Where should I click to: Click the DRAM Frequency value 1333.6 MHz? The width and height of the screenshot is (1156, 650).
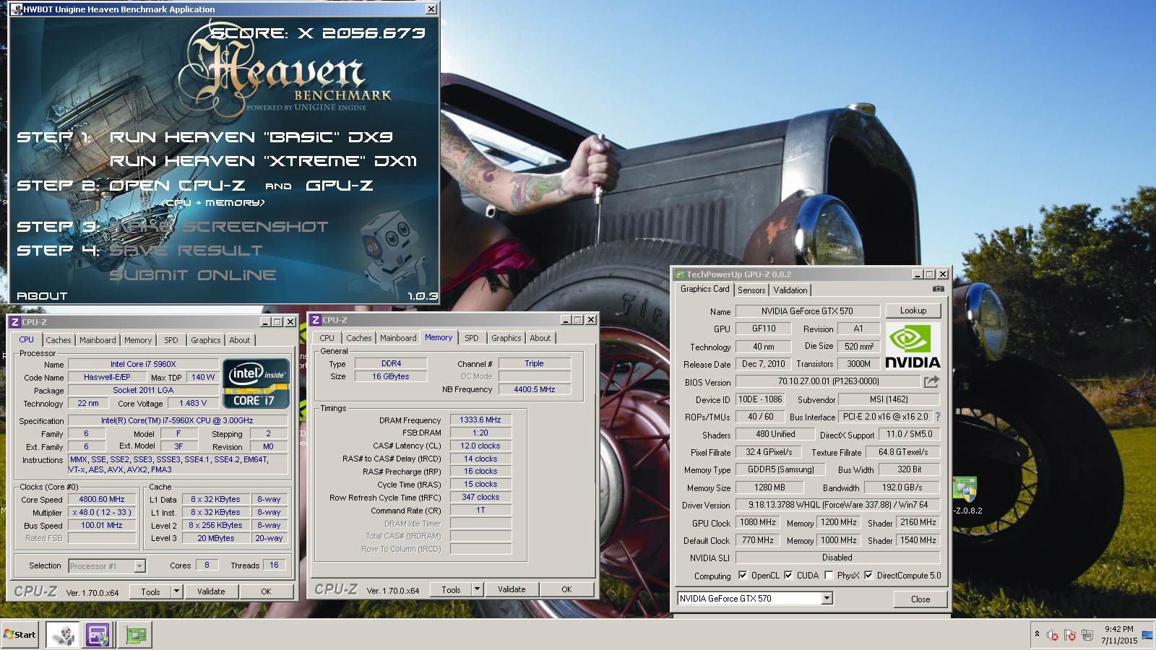(480, 420)
